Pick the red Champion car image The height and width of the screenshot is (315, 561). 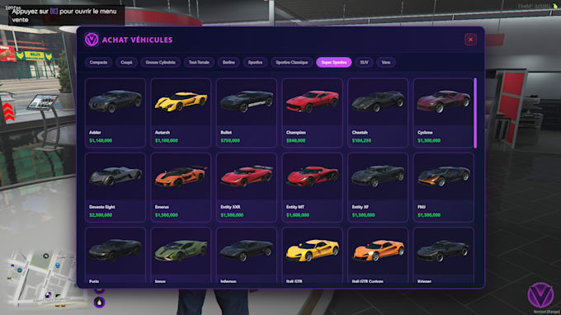(x=312, y=102)
